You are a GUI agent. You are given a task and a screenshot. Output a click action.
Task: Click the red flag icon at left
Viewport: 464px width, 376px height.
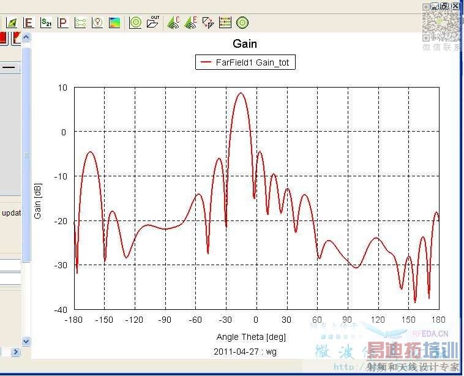(x=16, y=39)
